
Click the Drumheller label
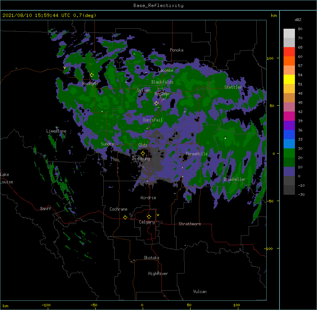[x=235, y=179]
